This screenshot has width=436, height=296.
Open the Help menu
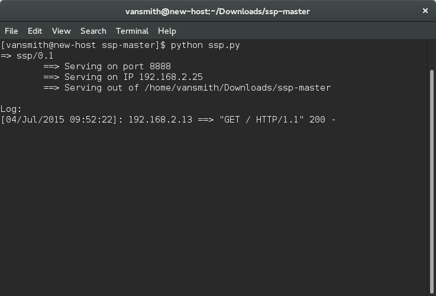tap(167, 31)
